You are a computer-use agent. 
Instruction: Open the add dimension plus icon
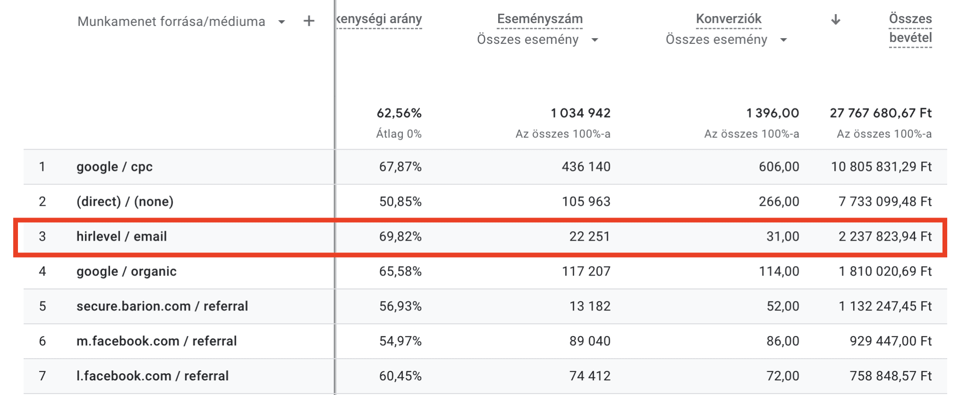tap(310, 21)
